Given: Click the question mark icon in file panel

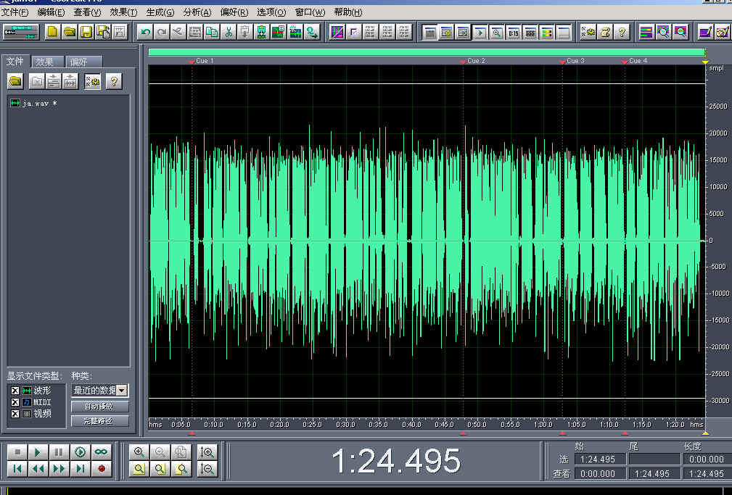Looking at the screenshot, I should [x=113, y=81].
